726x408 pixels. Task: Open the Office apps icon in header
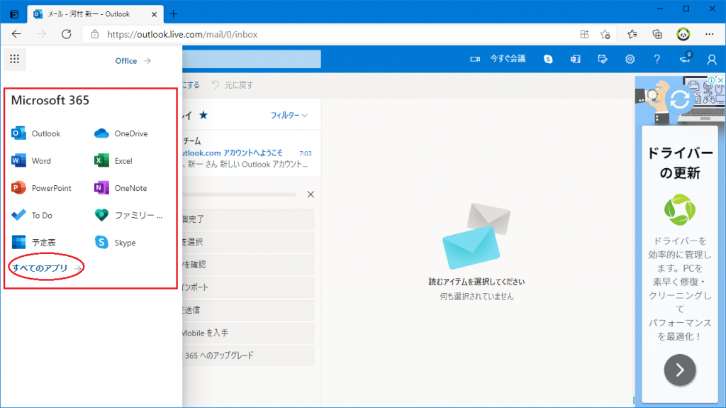coord(576,60)
